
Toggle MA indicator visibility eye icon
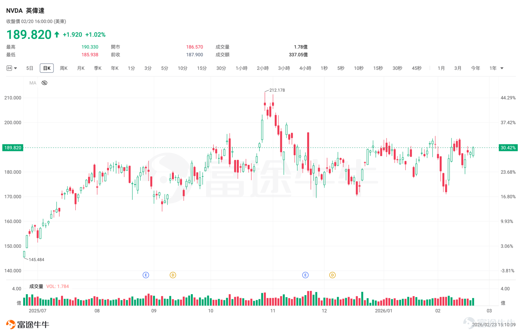(x=44, y=83)
